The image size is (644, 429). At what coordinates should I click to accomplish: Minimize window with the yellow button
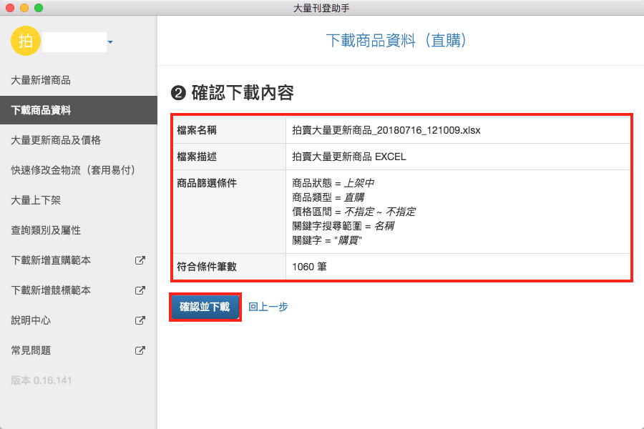pyautogui.click(x=24, y=8)
